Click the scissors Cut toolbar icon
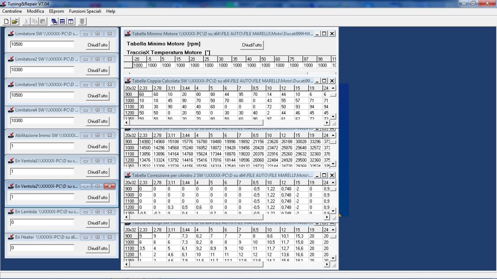The image size is (497, 279). pyautogui.click(x=27, y=21)
